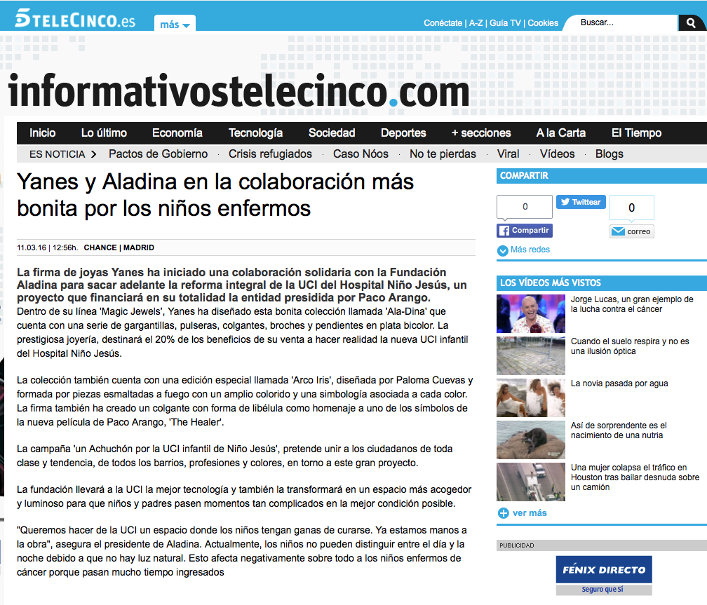Click the informativostelecinco.com site logo

[x=238, y=92]
